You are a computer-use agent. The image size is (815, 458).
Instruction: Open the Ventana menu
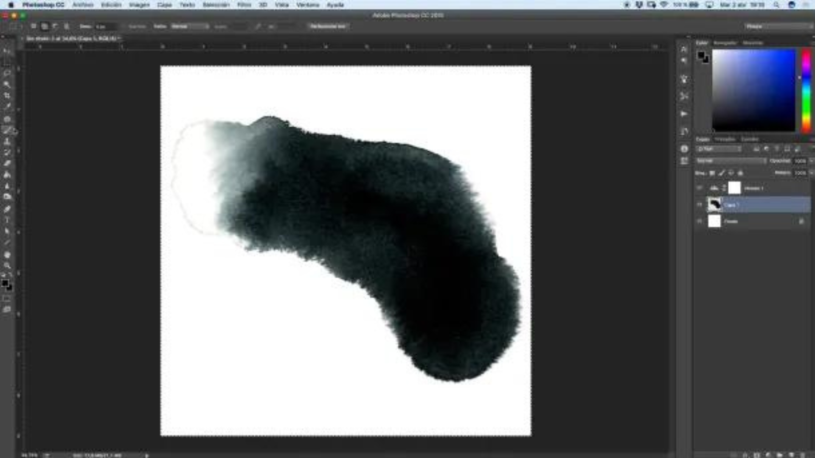pos(308,5)
